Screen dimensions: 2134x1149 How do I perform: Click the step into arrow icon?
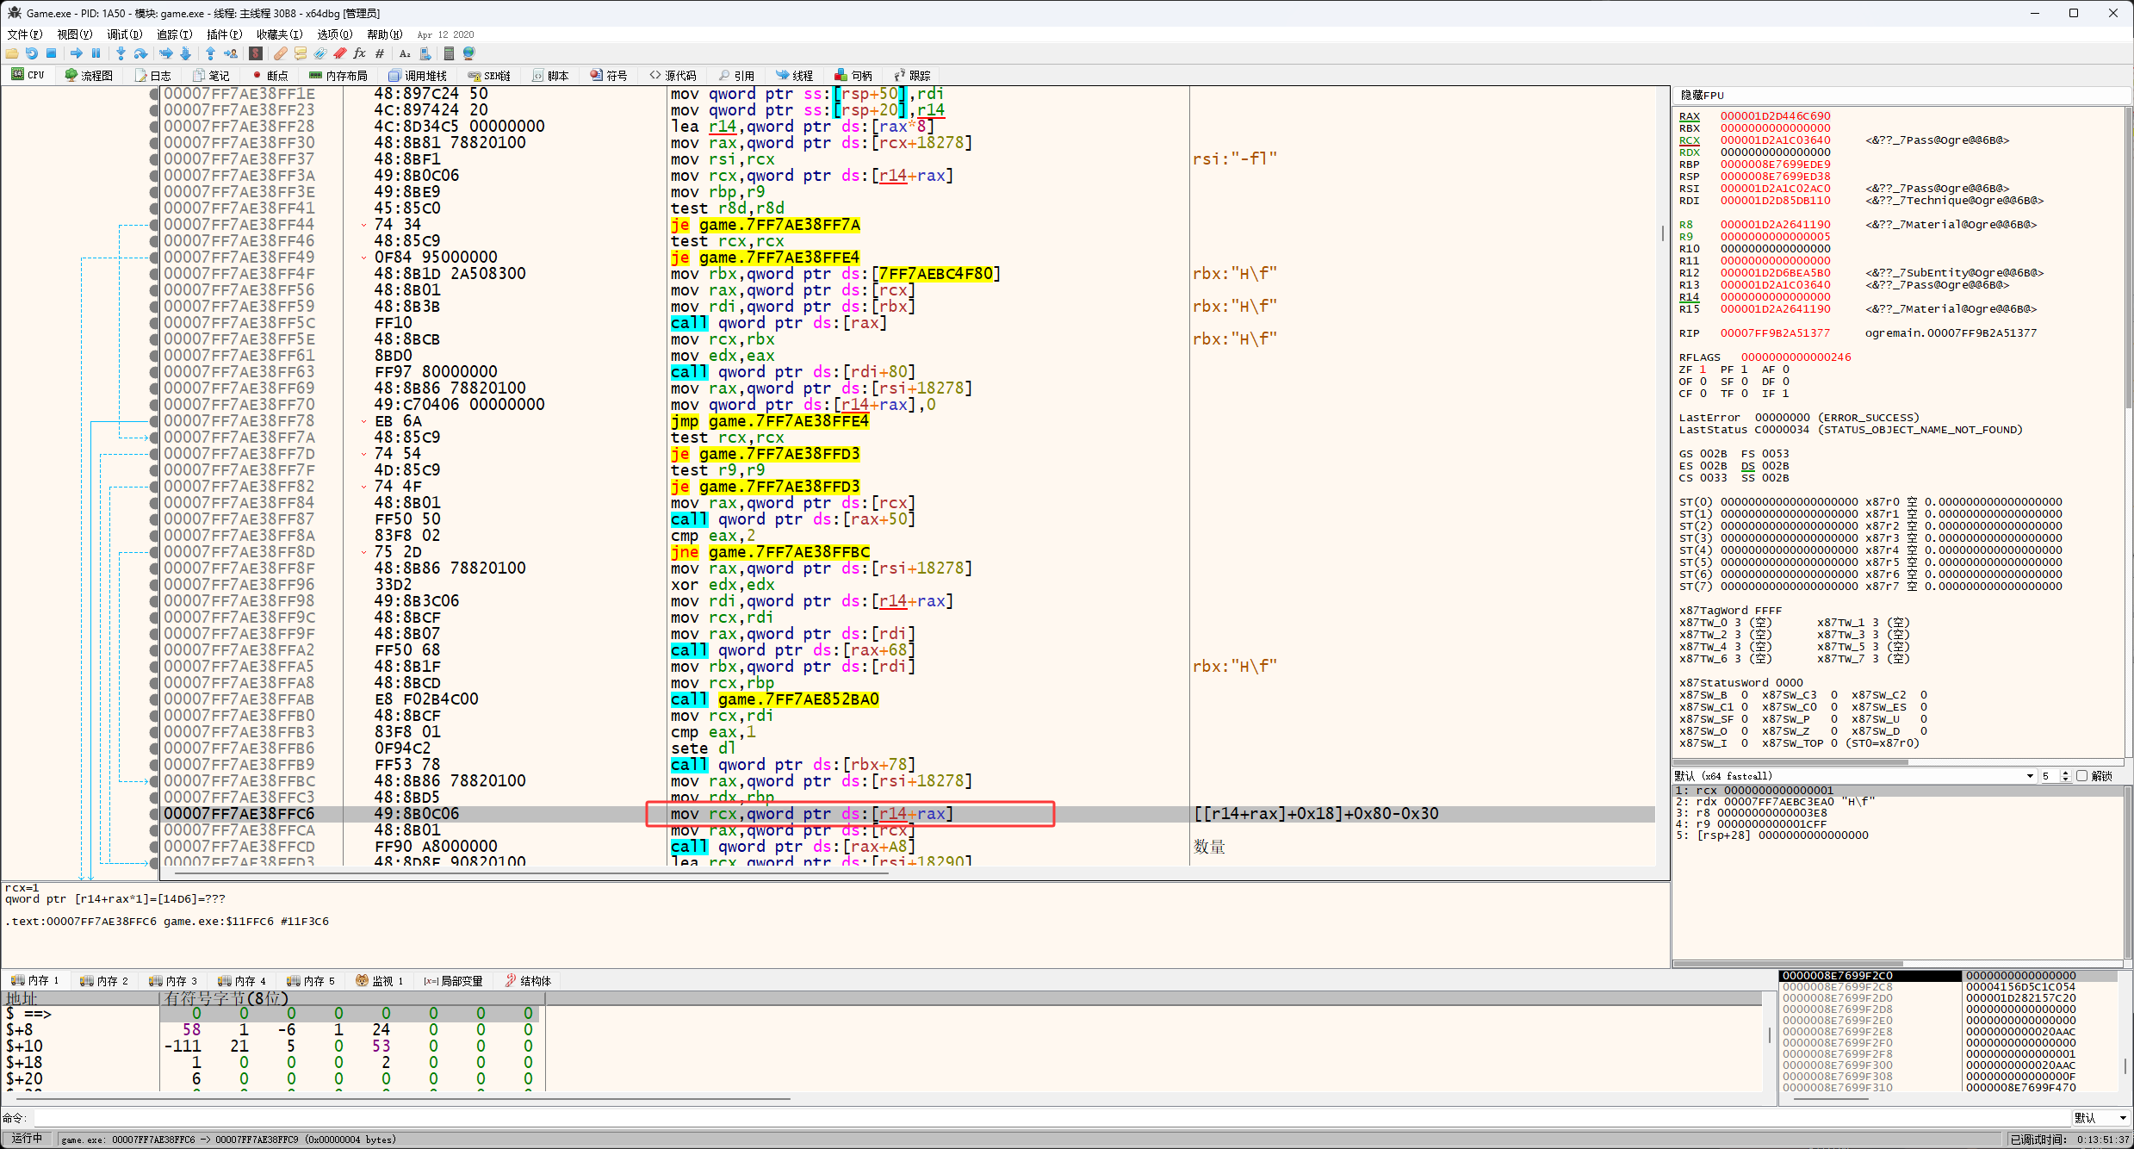click(x=121, y=53)
